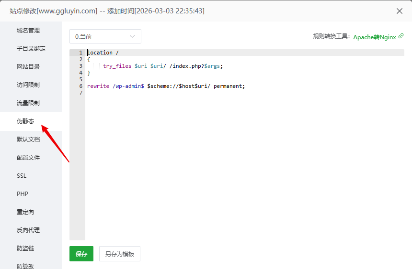Click the try_files line in code editor
The image size is (412, 269).
[163, 66]
